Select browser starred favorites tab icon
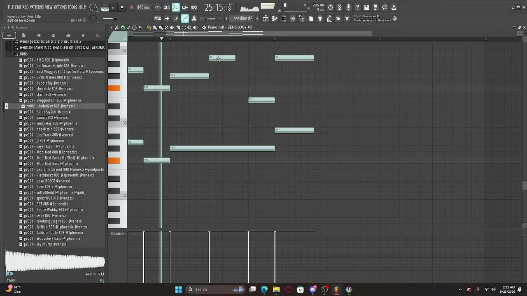The height and width of the screenshot is (296, 527). (x=83, y=35)
